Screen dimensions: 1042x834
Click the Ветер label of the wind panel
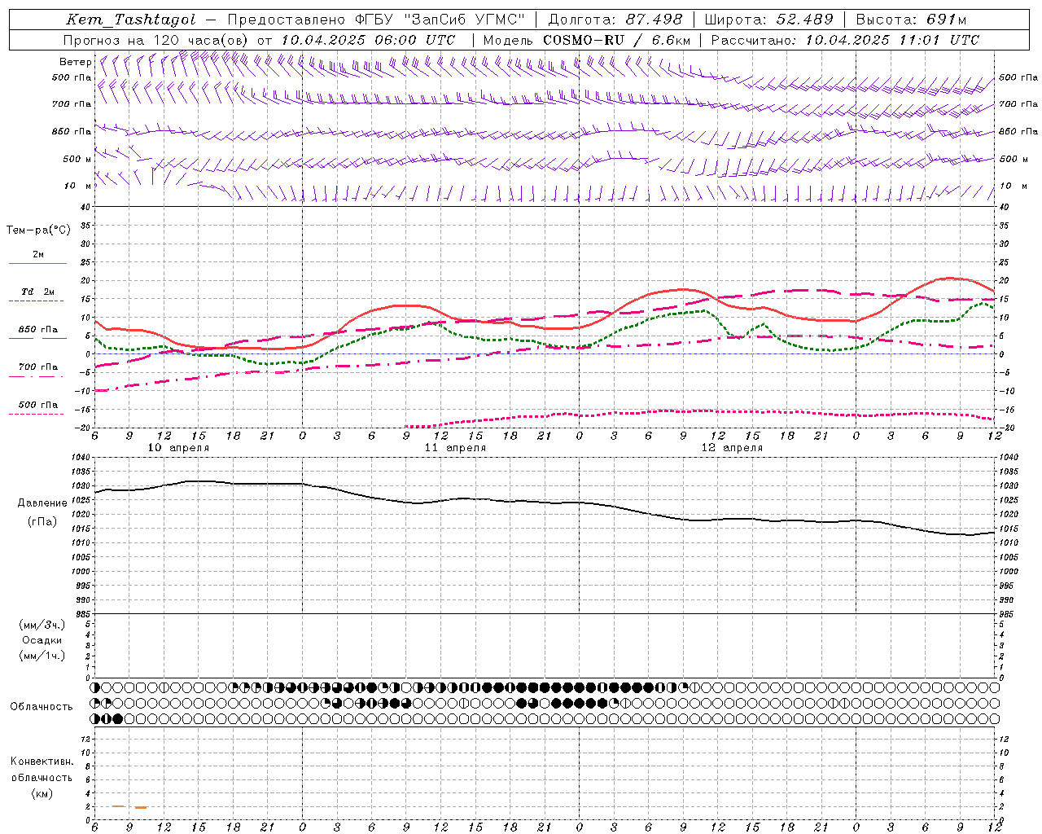(x=75, y=62)
